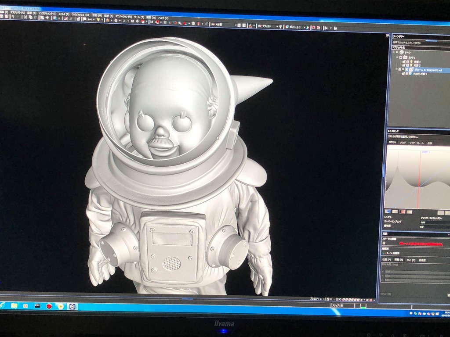Open Internet Explorer from the taskbar
Screen dimensions: 450x337
(x=1, y=305)
